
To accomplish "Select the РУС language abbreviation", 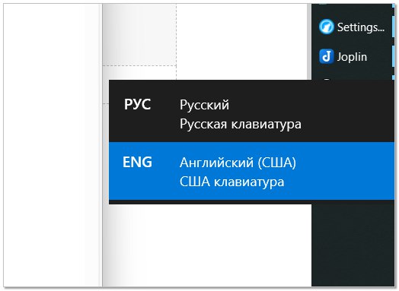I will (x=137, y=104).
